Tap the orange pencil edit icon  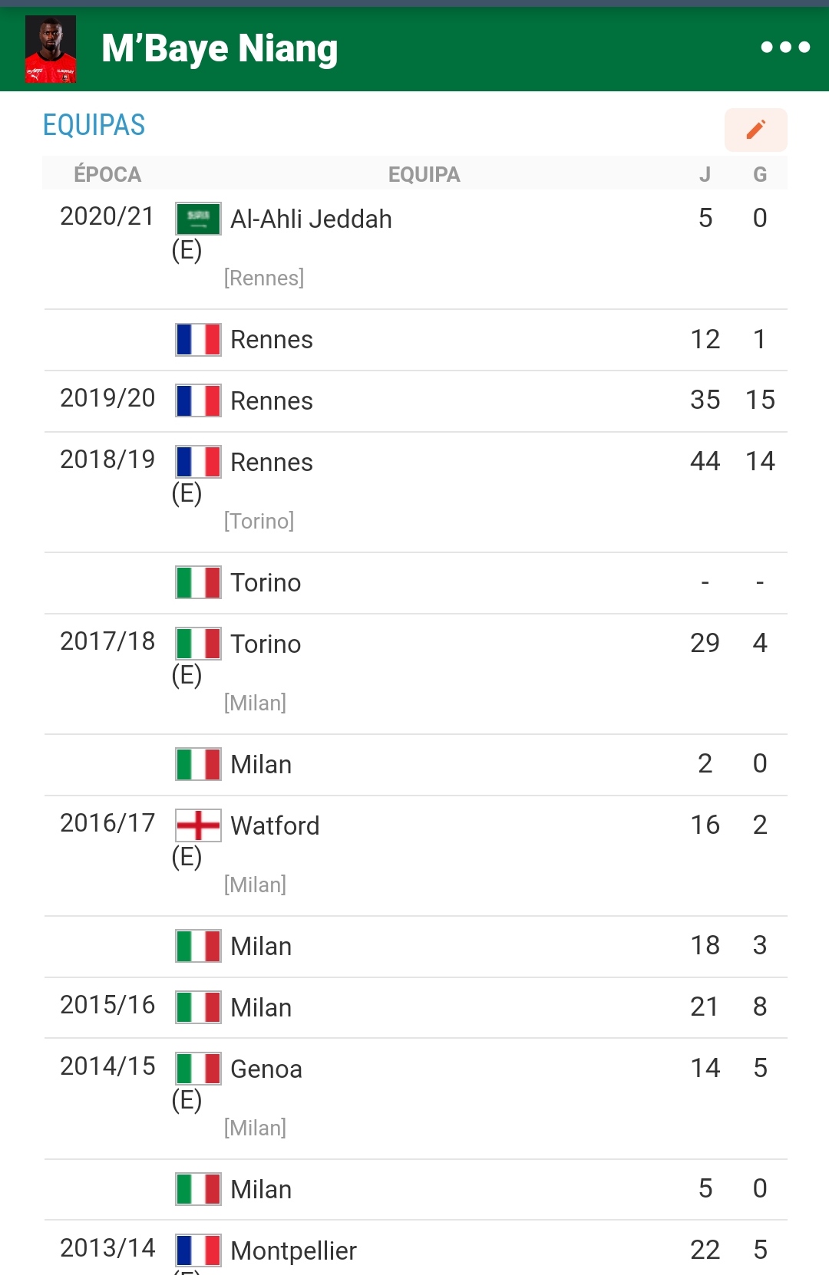(756, 130)
